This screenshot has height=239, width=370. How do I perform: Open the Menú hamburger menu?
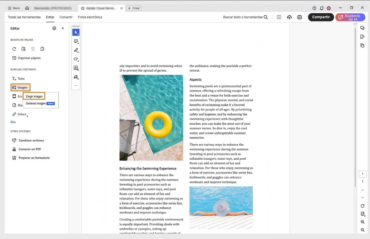14,8
